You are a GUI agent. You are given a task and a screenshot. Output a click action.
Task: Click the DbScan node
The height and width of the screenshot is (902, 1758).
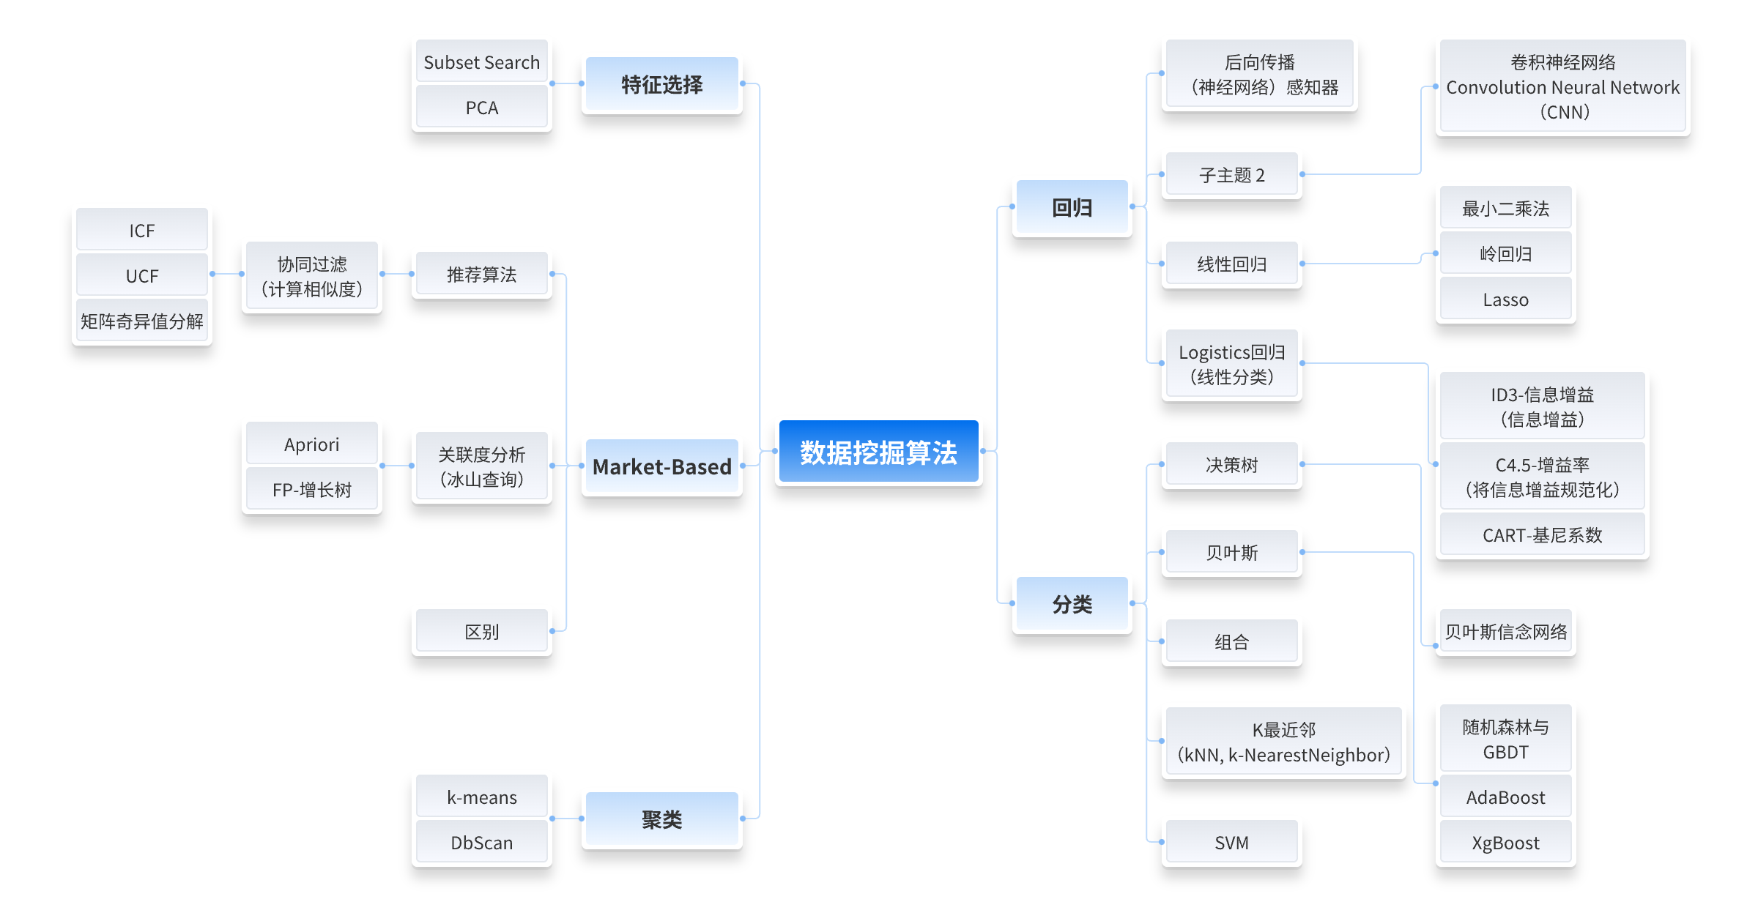[481, 843]
